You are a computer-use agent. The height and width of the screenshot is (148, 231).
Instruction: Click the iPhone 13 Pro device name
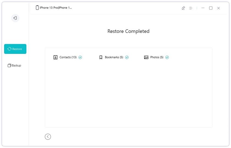pos(56,8)
